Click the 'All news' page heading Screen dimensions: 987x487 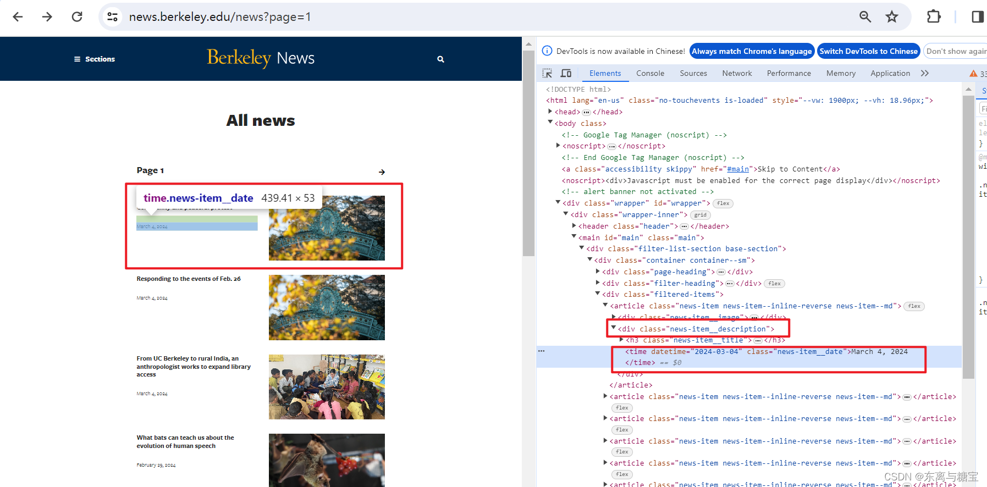tap(261, 120)
